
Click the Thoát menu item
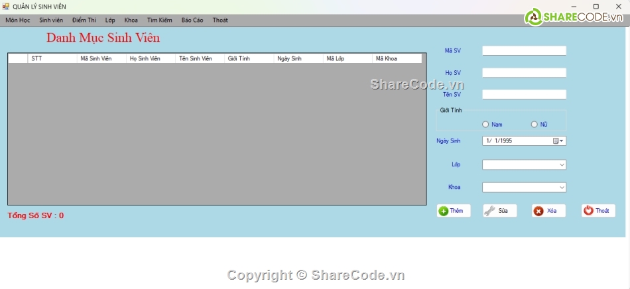[x=220, y=21]
